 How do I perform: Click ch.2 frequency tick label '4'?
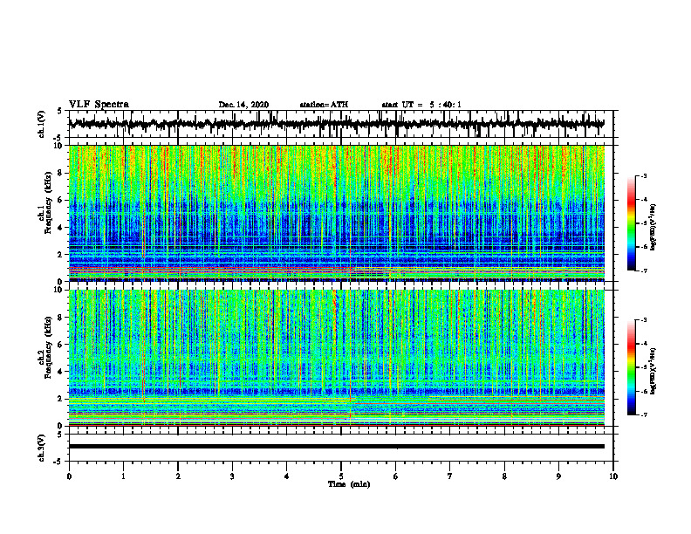(x=61, y=372)
